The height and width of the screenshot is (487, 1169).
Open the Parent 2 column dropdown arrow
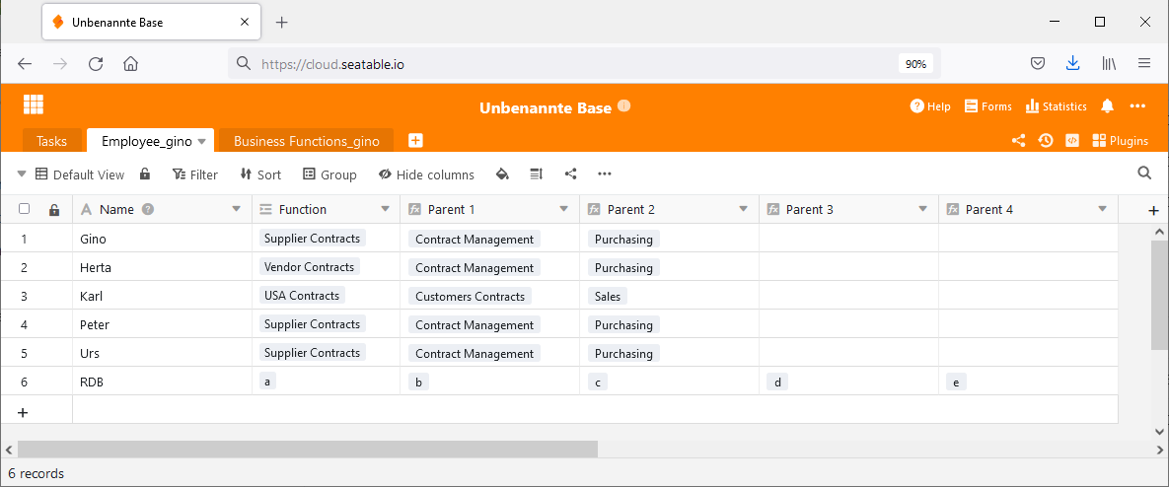pyautogui.click(x=743, y=209)
